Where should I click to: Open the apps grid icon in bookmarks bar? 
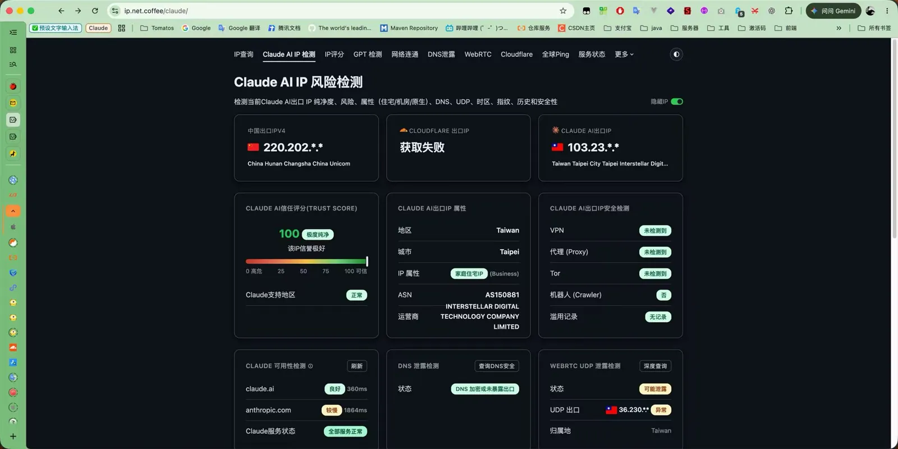point(121,28)
